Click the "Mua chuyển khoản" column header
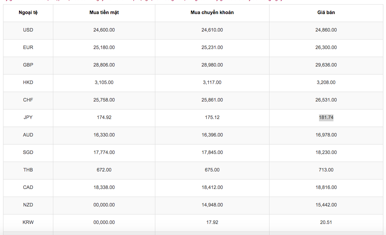Image resolution: width=386 pixels, height=235 pixels. pyautogui.click(x=212, y=13)
